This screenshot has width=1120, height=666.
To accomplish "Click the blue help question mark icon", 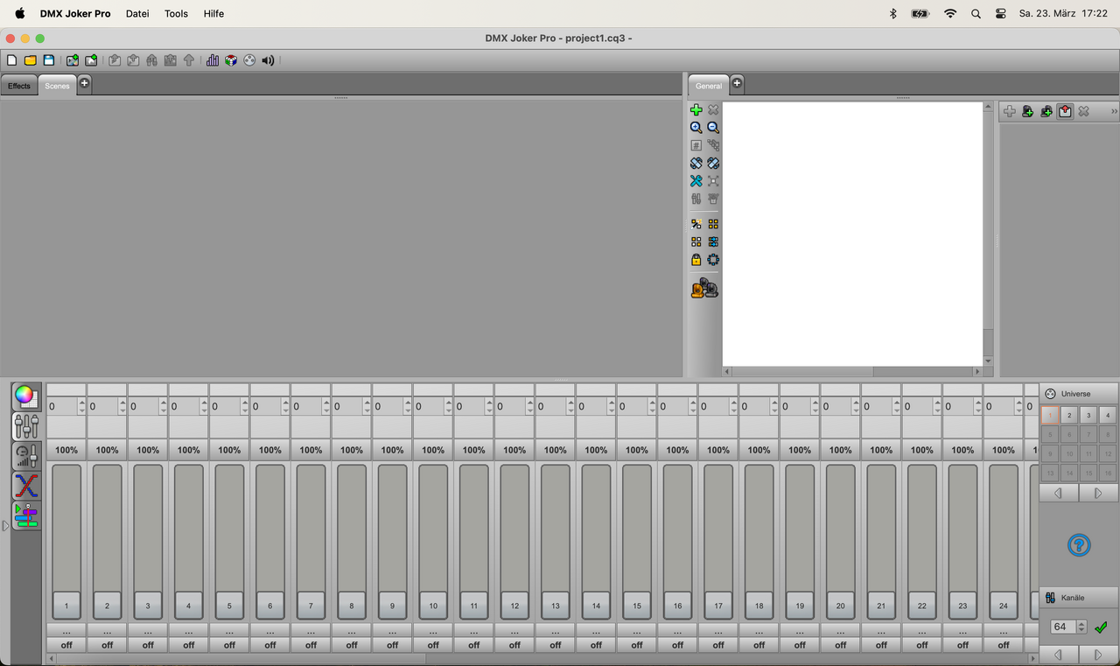I will (1079, 545).
